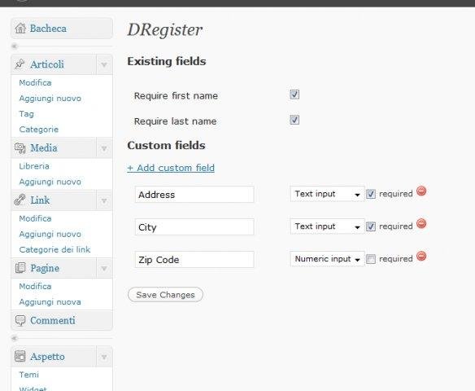Click the Require last name label
Viewport: 475px width, 391px height.
coord(176,121)
